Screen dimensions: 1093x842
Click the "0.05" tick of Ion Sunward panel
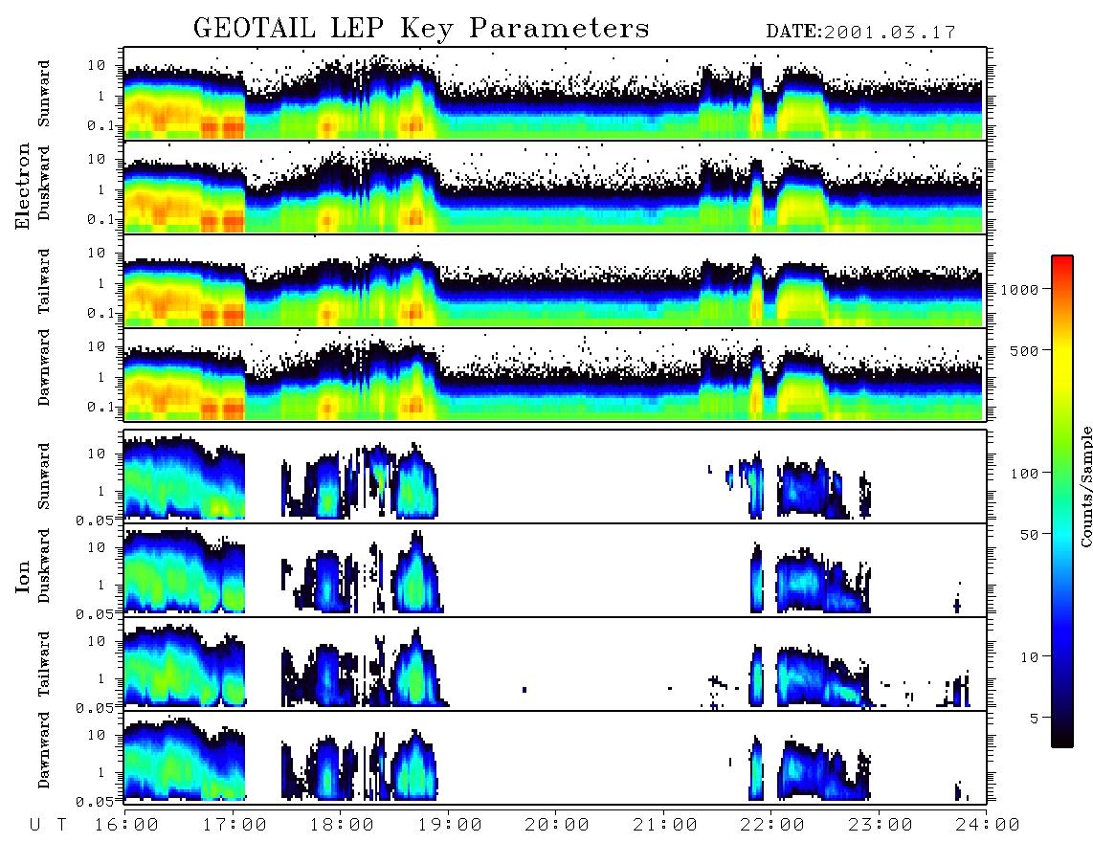click(x=94, y=521)
